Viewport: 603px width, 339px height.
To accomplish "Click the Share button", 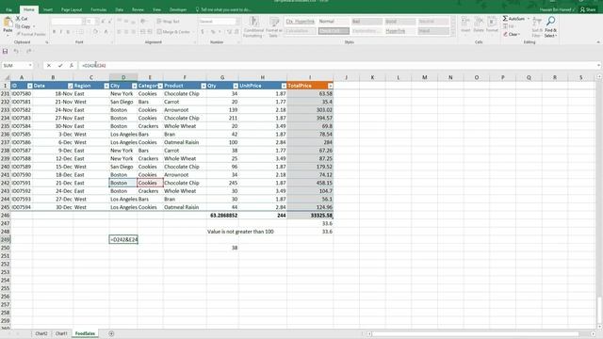I will click(x=588, y=9).
